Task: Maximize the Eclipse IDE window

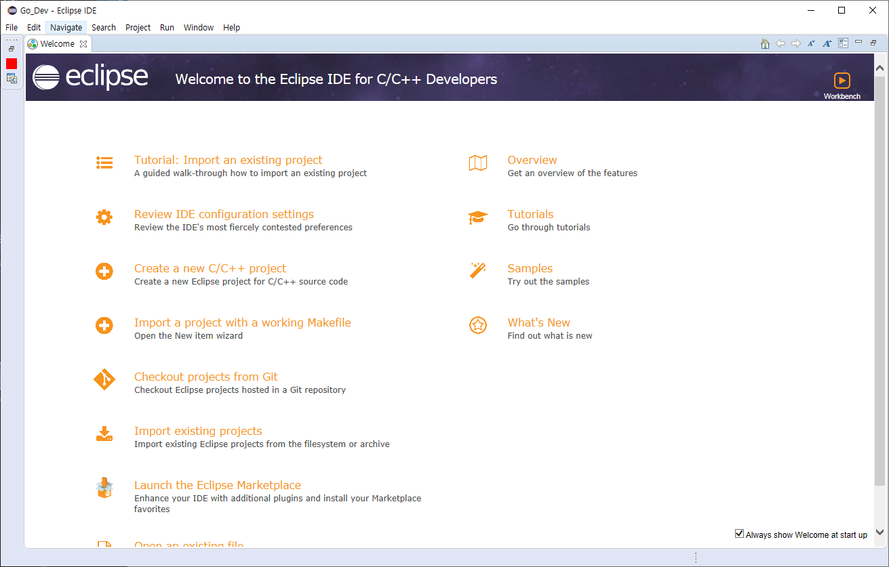Action: tap(842, 10)
